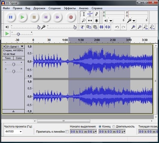
Task: Open the Файл menu
Action: click(x=6, y=8)
